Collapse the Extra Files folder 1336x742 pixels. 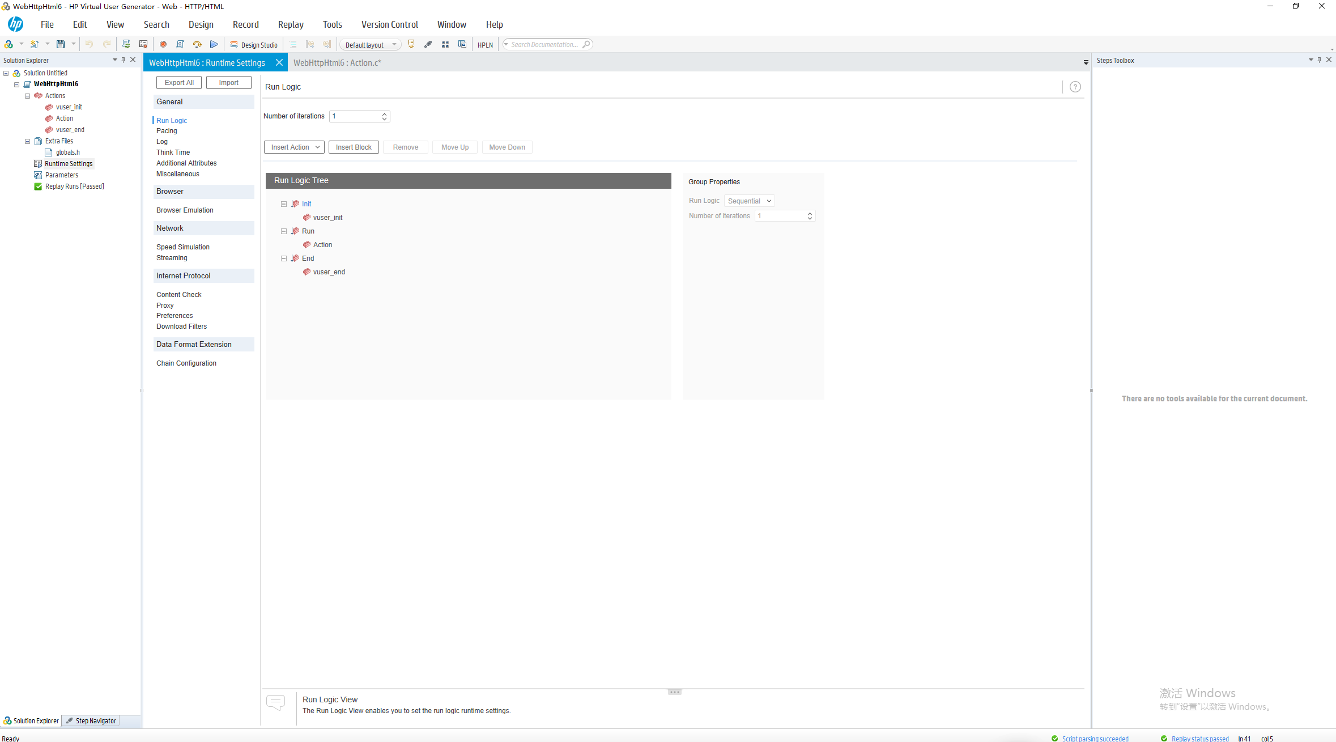(x=27, y=141)
